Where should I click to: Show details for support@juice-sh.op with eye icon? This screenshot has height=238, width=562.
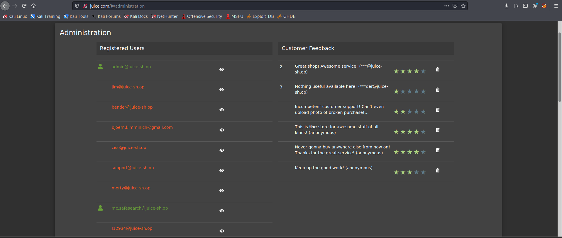coord(222,170)
